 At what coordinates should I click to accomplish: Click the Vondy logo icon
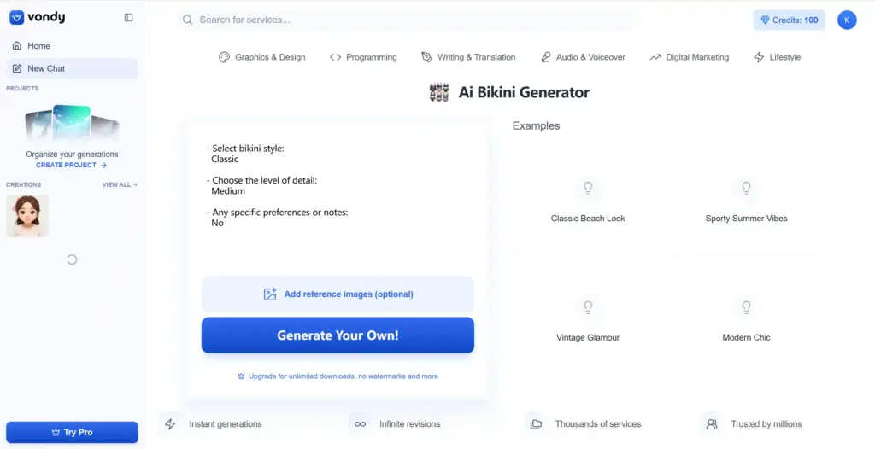[x=17, y=17]
